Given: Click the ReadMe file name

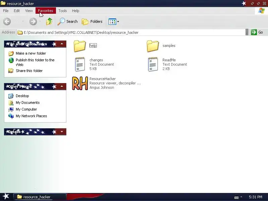Looking at the screenshot, I should [169, 60].
